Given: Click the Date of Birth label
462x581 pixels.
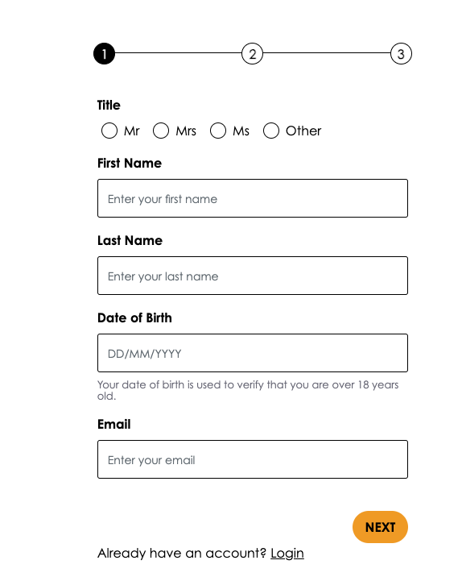Looking at the screenshot, I should tap(134, 318).
